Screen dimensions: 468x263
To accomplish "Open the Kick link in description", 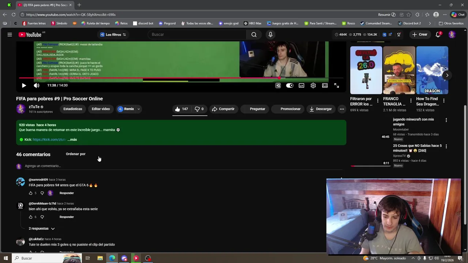I will pyautogui.click(x=49, y=140).
